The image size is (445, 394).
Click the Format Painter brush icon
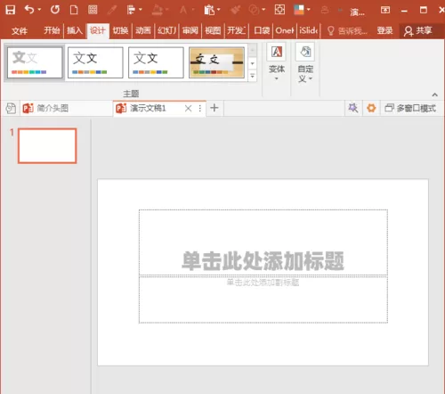[235, 10]
